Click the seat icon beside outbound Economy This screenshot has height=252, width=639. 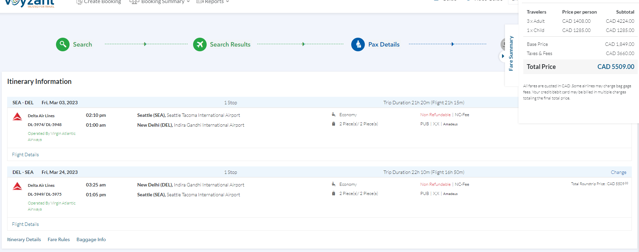pyautogui.click(x=334, y=115)
